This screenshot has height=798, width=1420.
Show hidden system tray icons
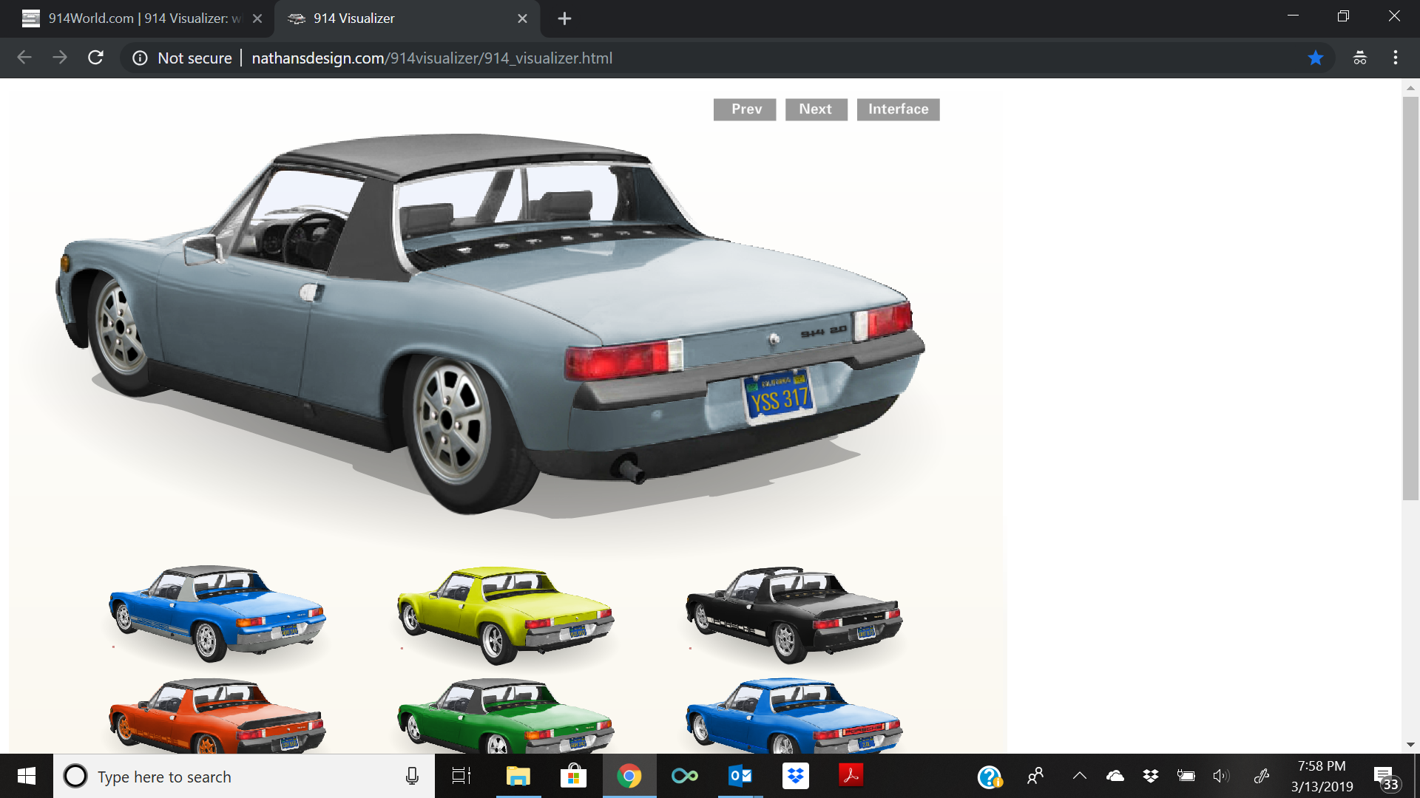pyautogui.click(x=1080, y=776)
